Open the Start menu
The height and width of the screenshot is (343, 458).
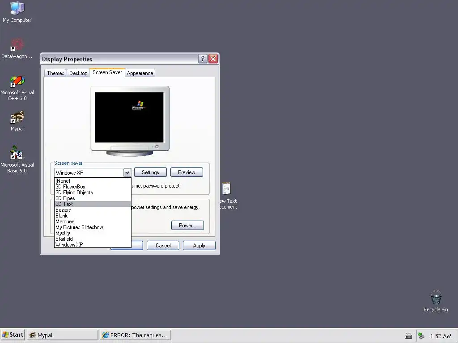12,335
